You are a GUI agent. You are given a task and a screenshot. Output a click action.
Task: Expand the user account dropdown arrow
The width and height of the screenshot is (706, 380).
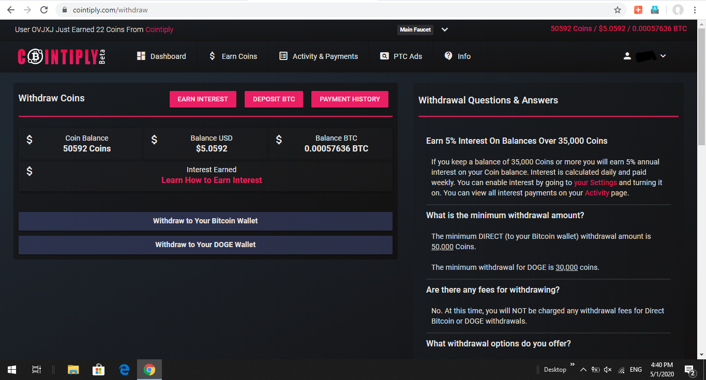tap(663, 56)
